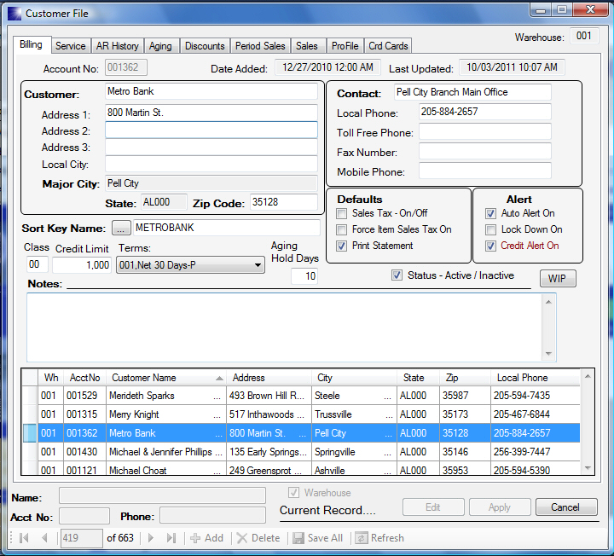
Task: Click the Cancel button
Action: point(566,507)
